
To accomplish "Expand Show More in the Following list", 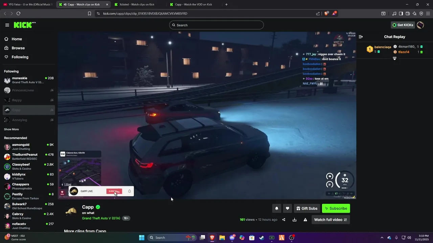I will click(12, 129).
